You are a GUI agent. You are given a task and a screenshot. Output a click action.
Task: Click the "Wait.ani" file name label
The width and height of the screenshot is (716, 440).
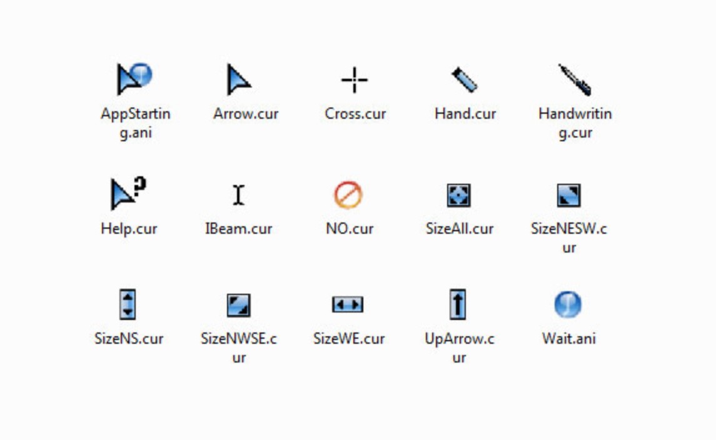(569, 338)
